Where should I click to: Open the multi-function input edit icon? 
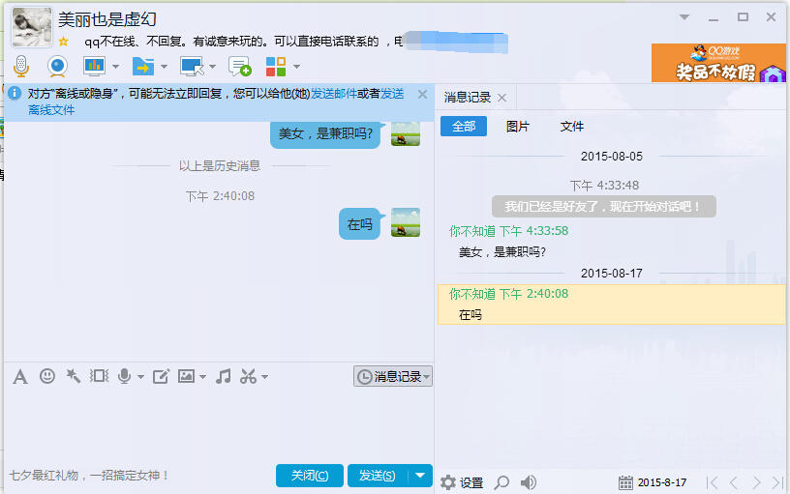[x=162, y=376]
